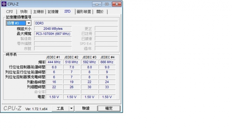Click the 6.0 CAS latency cell
This screenshot has height=130, width=232.
coord(54,67)
